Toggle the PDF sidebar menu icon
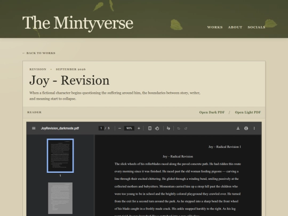This screenshot has height=216, width=288. point(34,128)
